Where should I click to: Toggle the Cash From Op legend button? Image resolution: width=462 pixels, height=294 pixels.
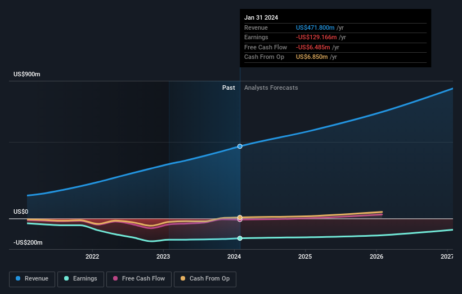click(205, 279)
